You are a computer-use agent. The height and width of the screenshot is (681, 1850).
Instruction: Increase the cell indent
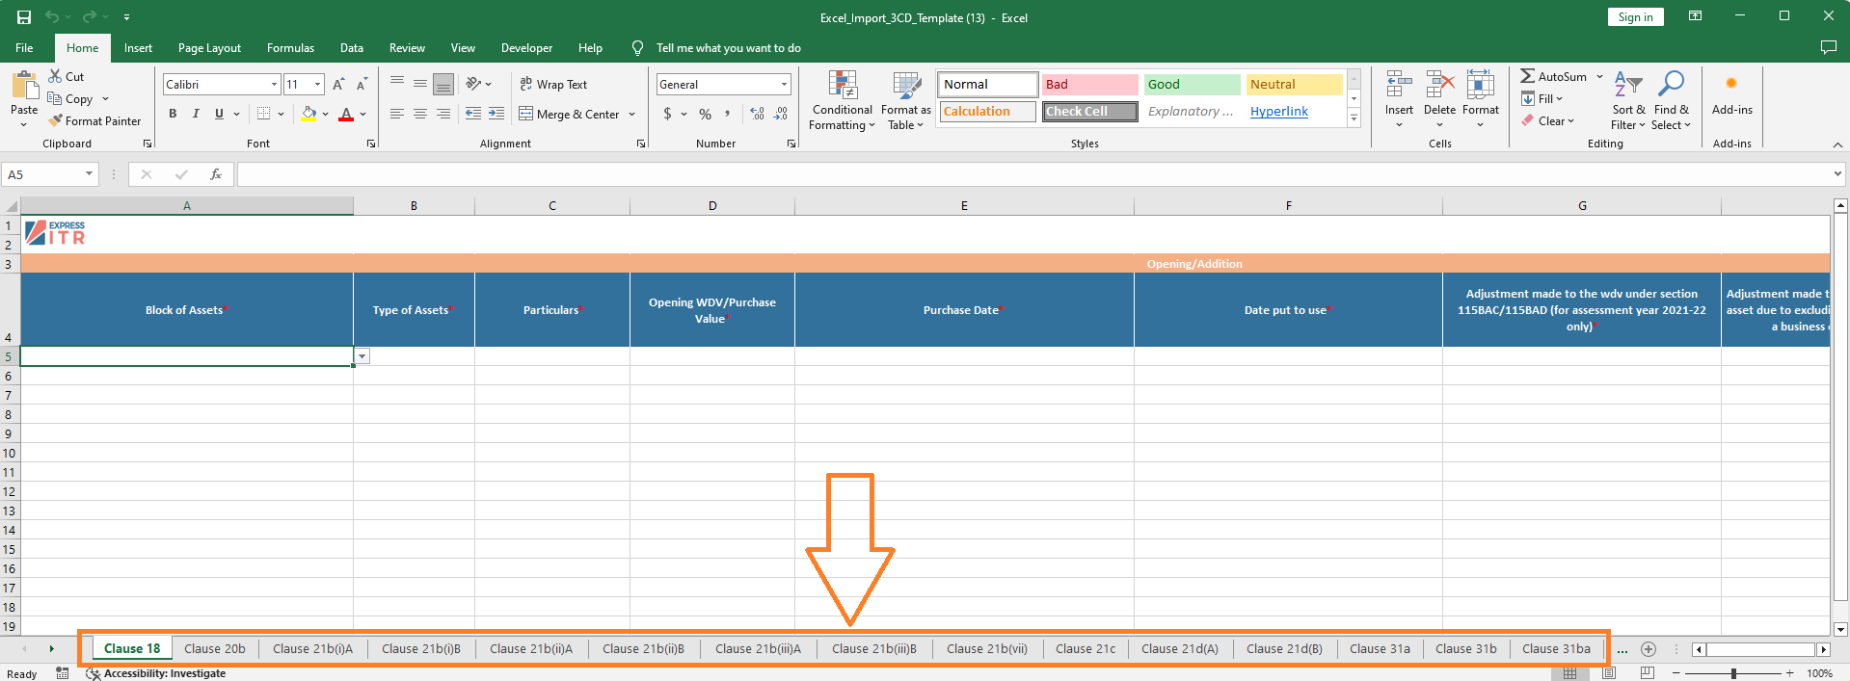[496, 114]
